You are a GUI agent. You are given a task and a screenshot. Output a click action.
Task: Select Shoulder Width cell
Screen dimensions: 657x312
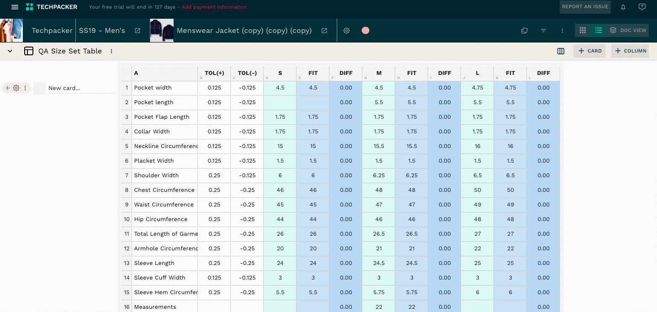pos(164,175)
